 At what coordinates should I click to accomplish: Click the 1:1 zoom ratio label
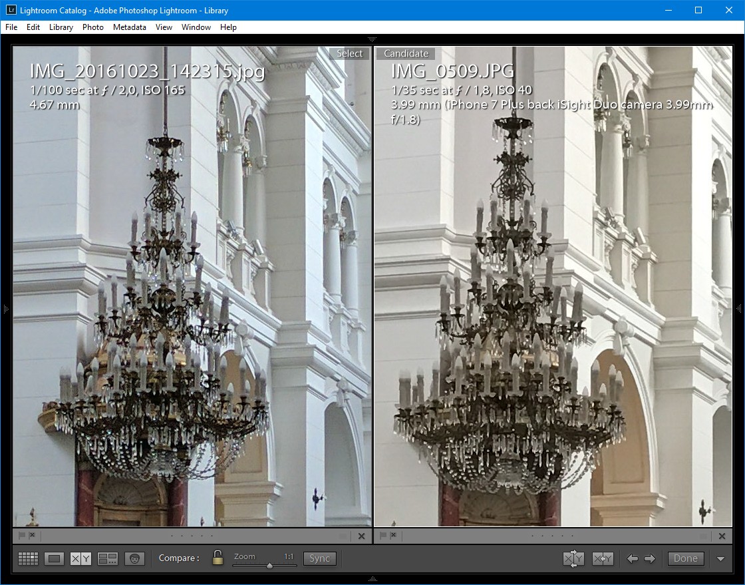289,556
